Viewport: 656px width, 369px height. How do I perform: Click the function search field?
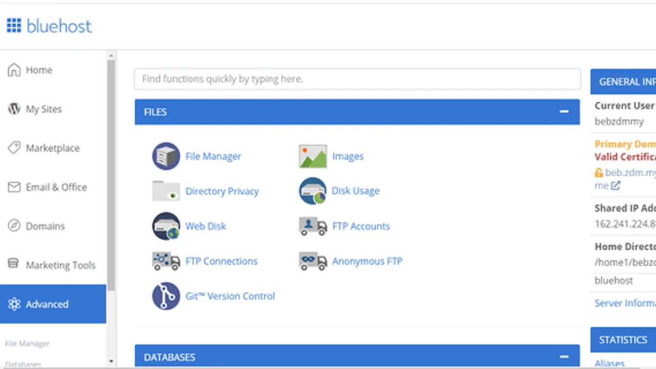tap(357, 79)
